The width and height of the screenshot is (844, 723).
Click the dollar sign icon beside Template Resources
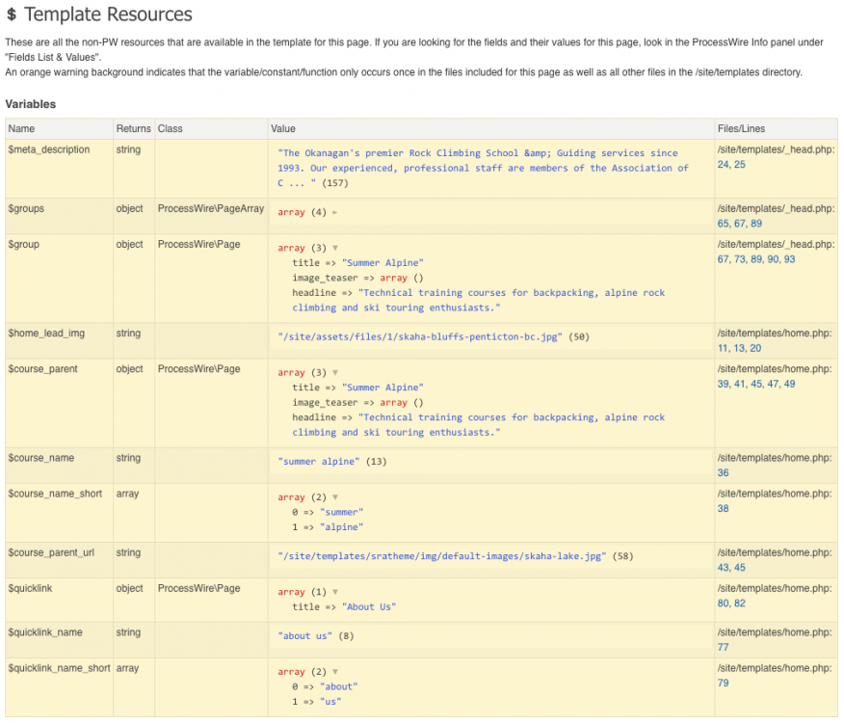click(12, 15)
